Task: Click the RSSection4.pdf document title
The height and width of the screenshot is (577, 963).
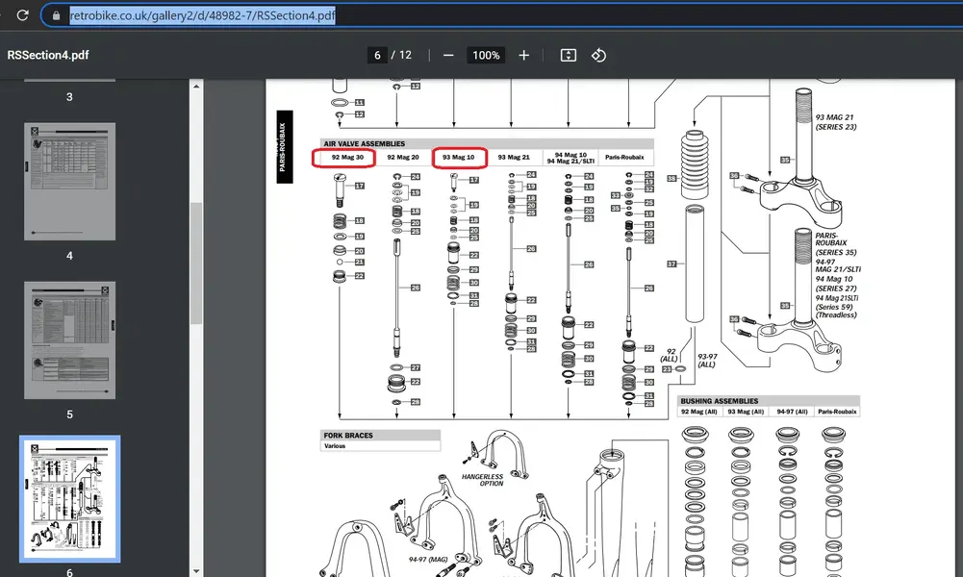Action: pos(48,56)
